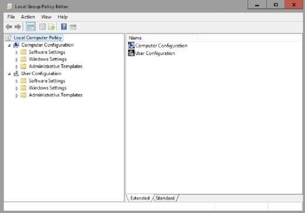305x213 pixels.
Task: Collapse the Computer Configuration tree node
Action: [9, 45]
